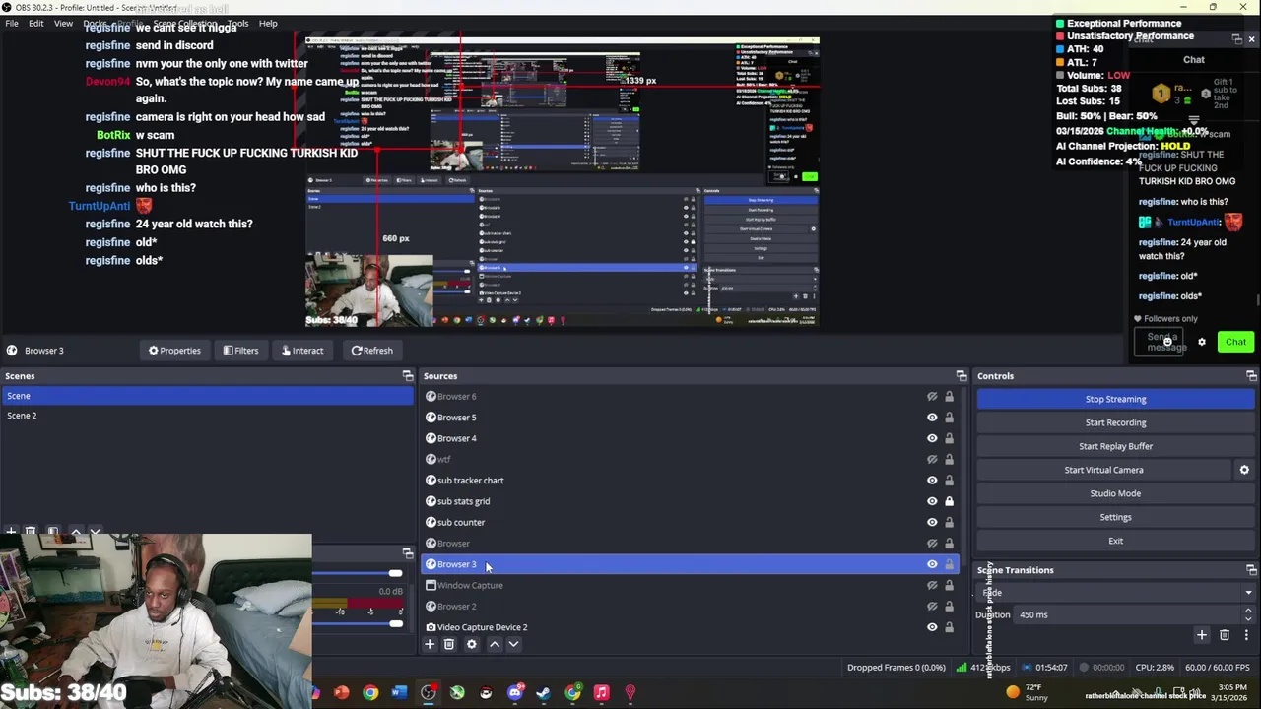Enter Studio Mode

[1115, 493]
